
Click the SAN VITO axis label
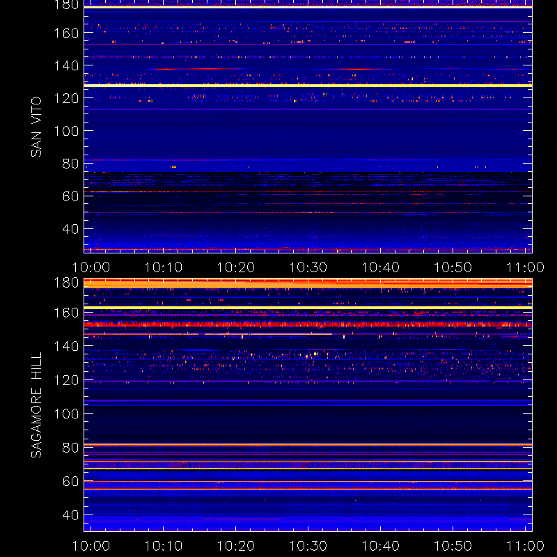[36, 127]
